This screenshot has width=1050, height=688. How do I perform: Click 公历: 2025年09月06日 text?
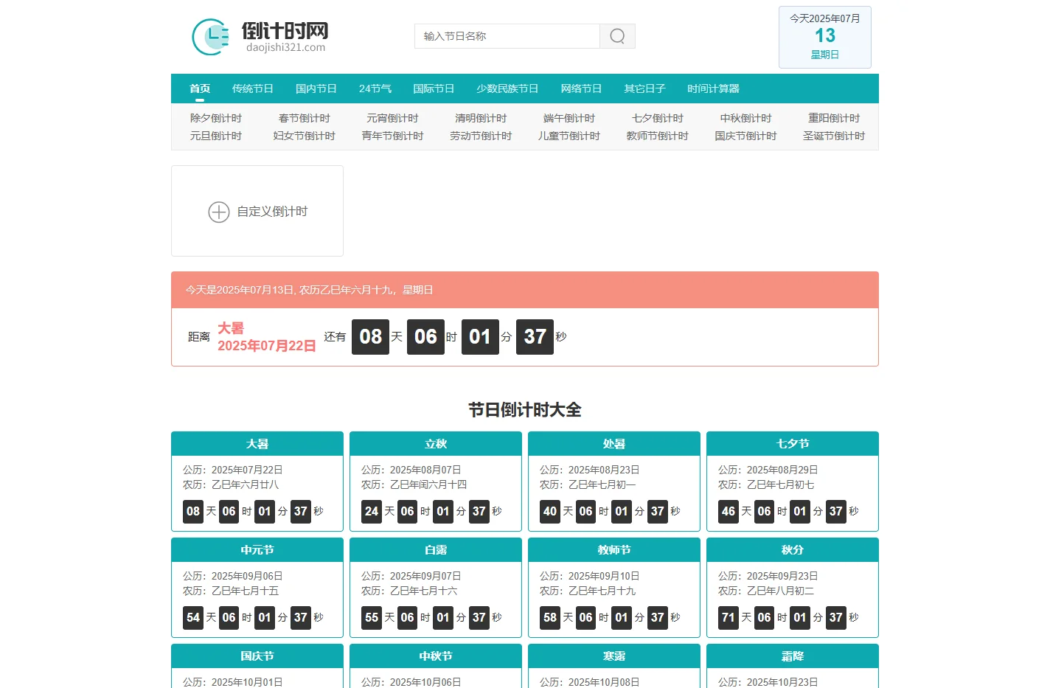tap(233, 576)
